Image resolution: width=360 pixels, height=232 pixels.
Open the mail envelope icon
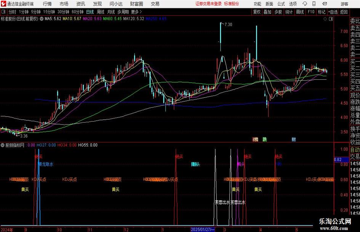coord(325,4)
